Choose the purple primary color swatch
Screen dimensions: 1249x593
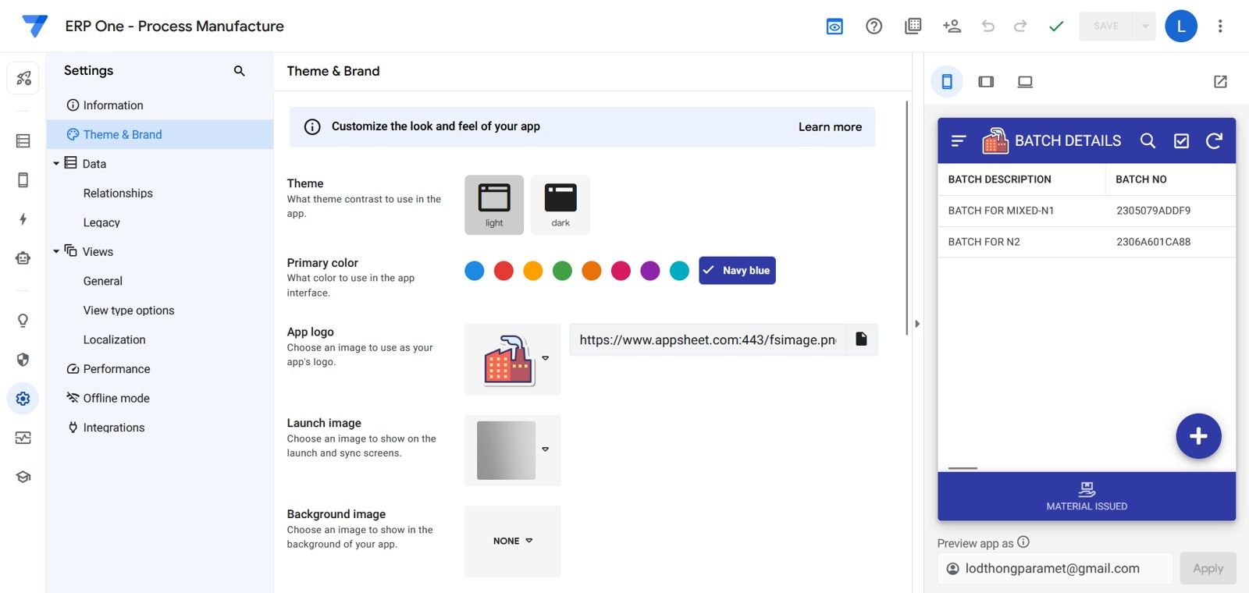coord(650,271)
